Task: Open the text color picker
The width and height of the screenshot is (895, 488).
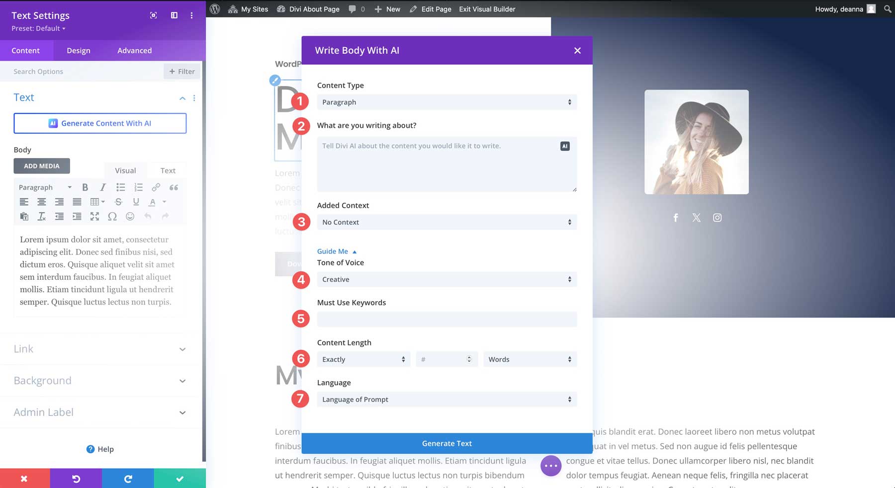Action: 152,202
